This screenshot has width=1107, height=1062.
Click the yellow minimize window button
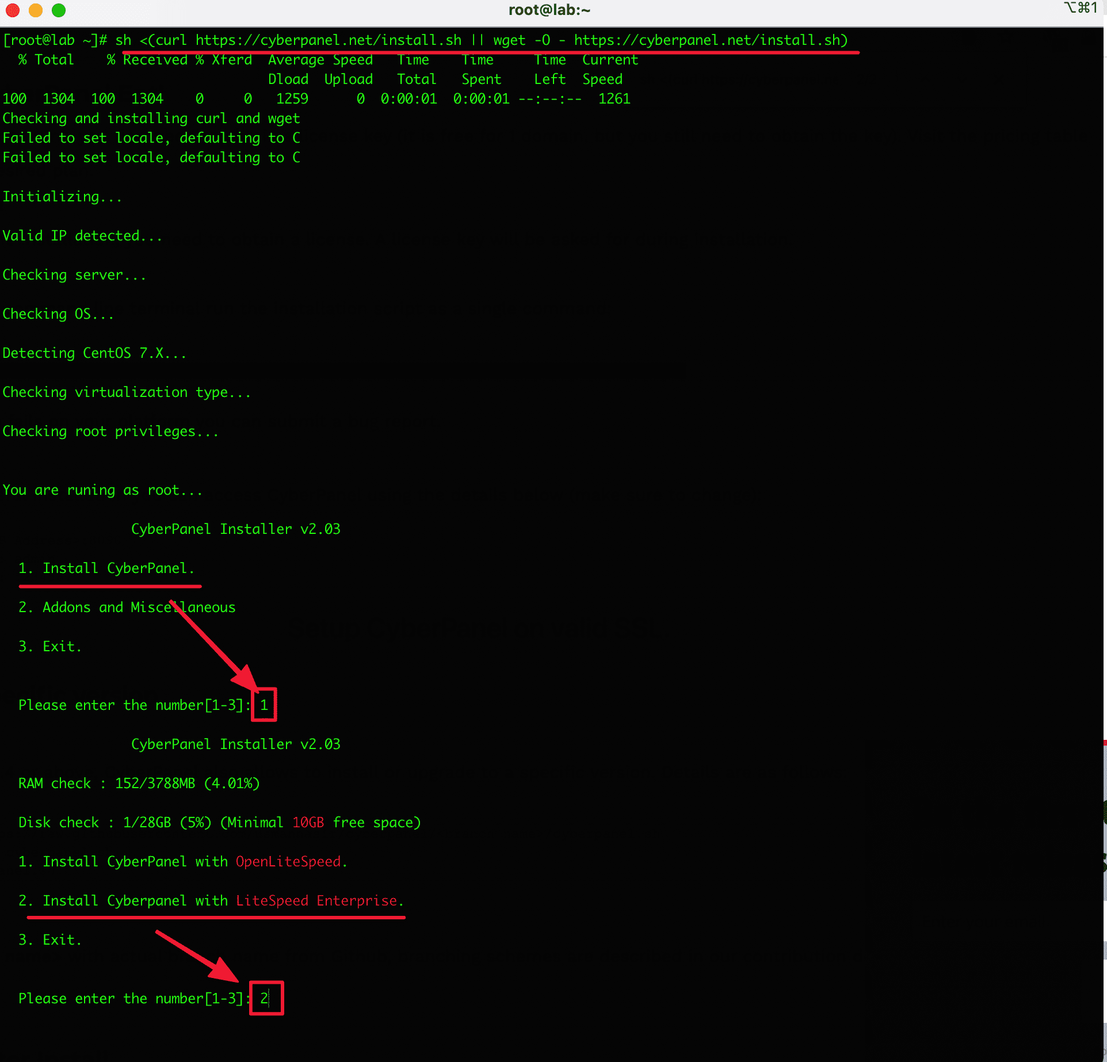36,10
